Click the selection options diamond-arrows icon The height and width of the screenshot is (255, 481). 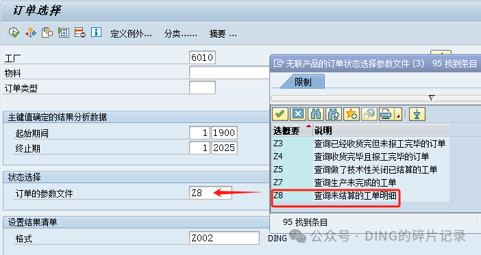31,33
